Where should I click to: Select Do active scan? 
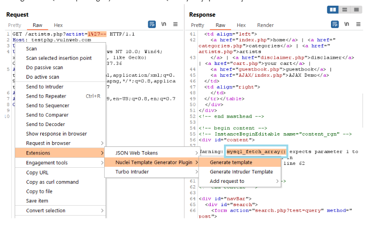point(60,77)
